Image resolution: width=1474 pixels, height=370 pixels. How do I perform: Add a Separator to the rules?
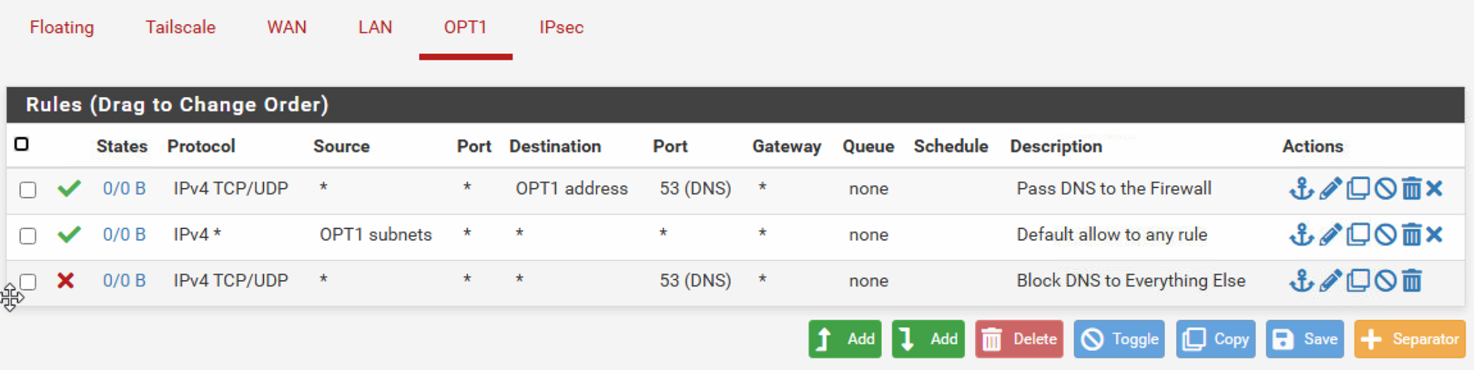(x=1410, y=339)
